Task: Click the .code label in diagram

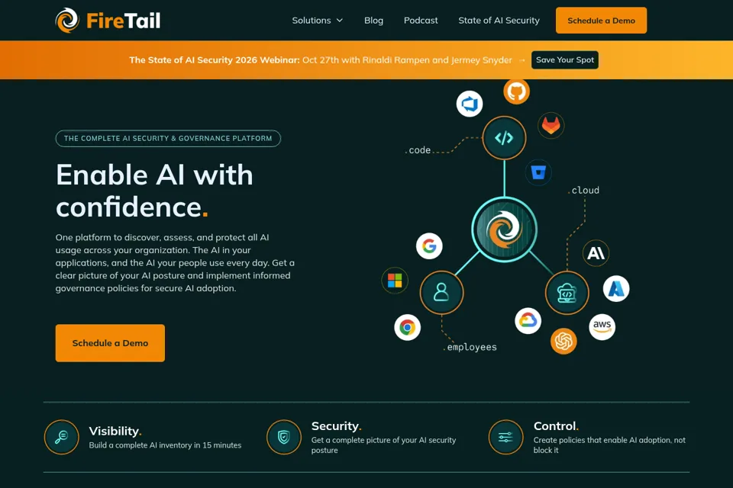Action: point(418,150)
